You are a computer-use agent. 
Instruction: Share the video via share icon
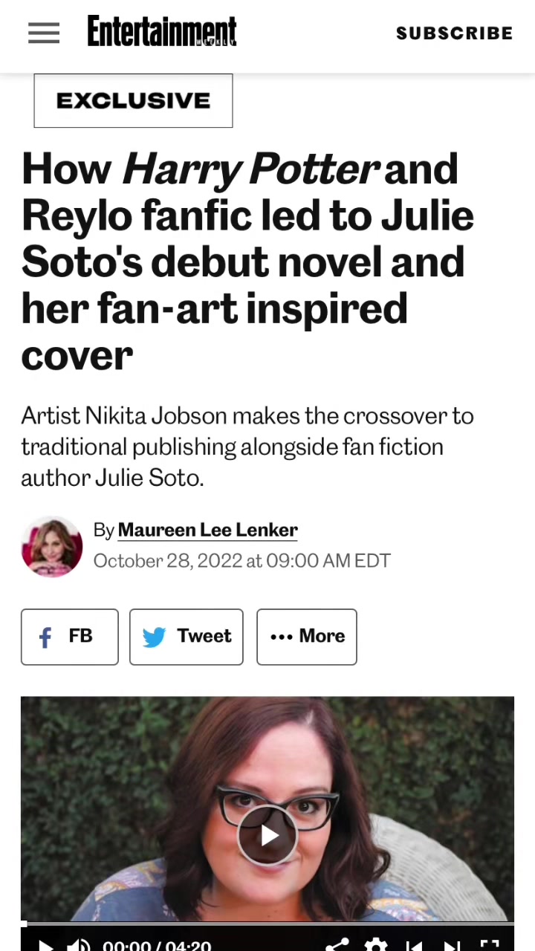tap(337, 945)
